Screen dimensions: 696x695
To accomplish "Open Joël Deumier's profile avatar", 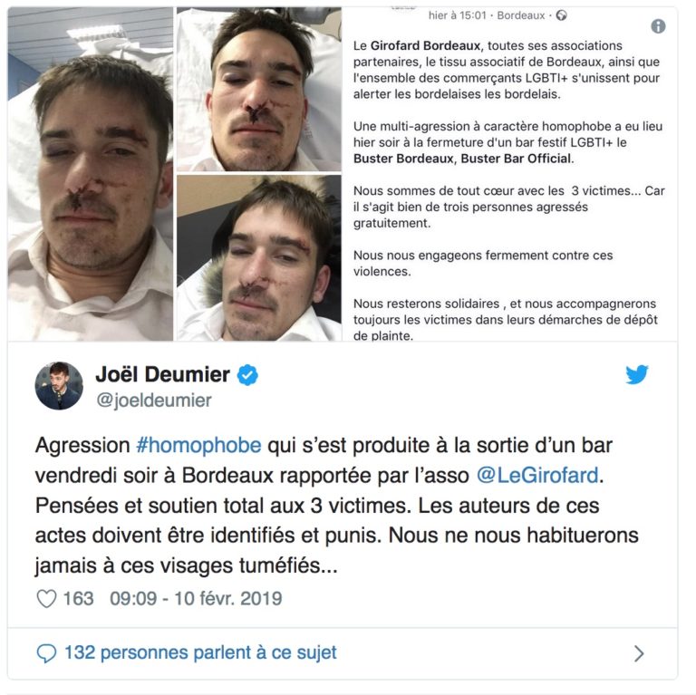I will (x=59, y=385).
